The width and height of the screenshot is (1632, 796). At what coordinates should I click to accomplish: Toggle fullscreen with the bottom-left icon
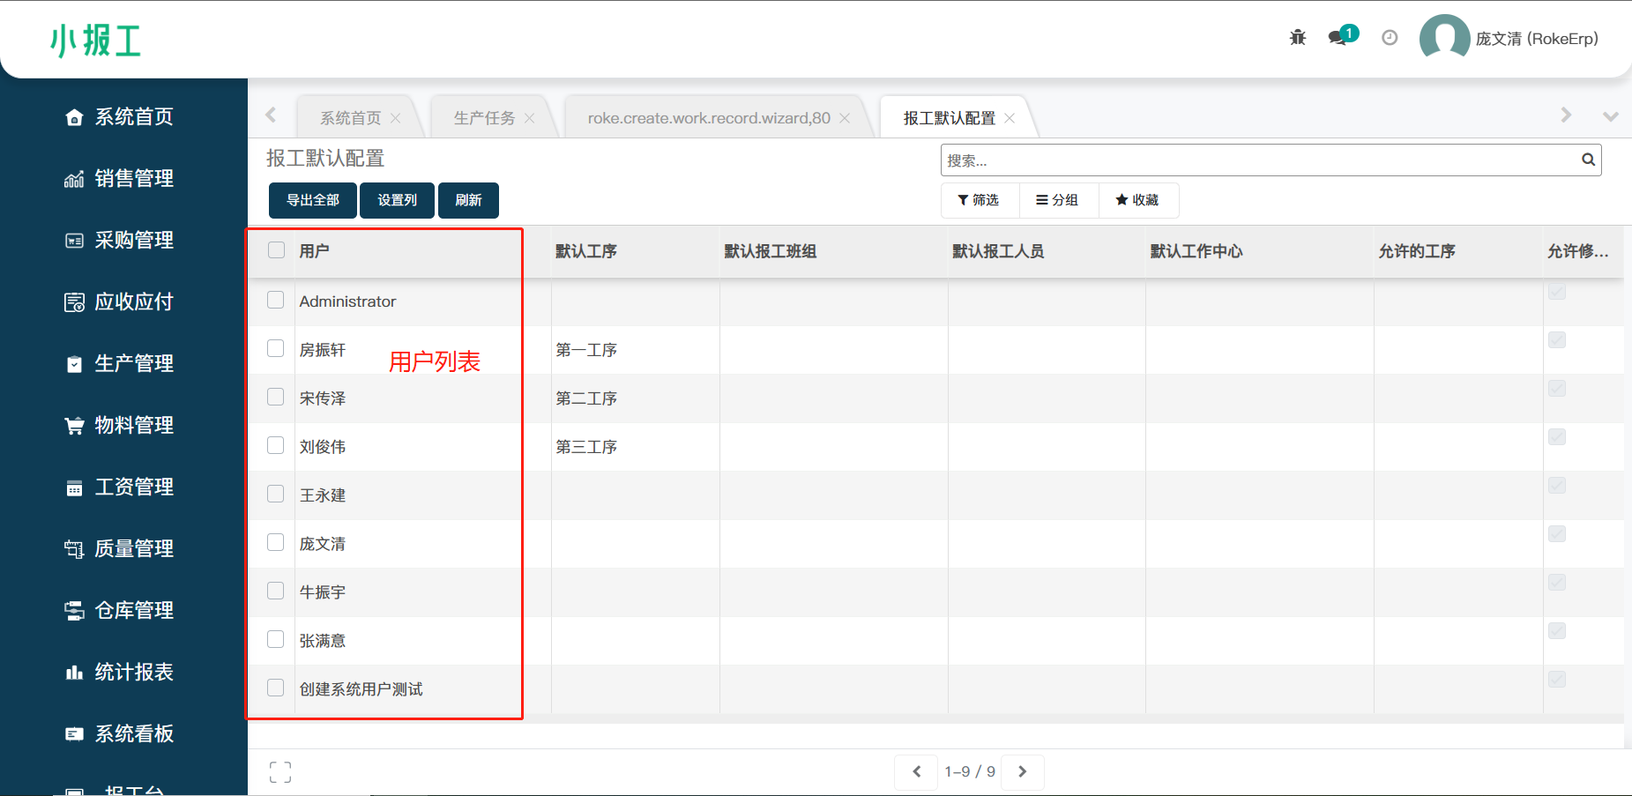[x=280, y=772]
